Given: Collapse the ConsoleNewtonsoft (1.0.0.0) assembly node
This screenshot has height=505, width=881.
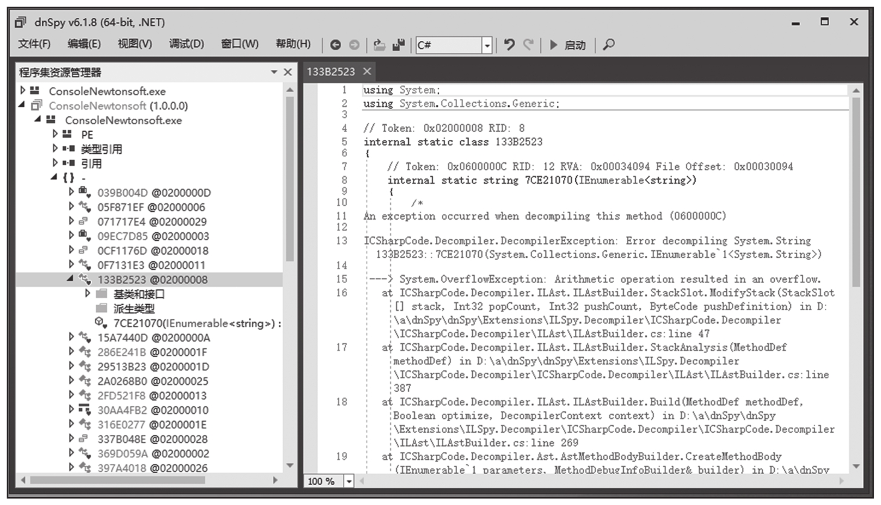Looking at the screenshot, I should pos(22,105).
